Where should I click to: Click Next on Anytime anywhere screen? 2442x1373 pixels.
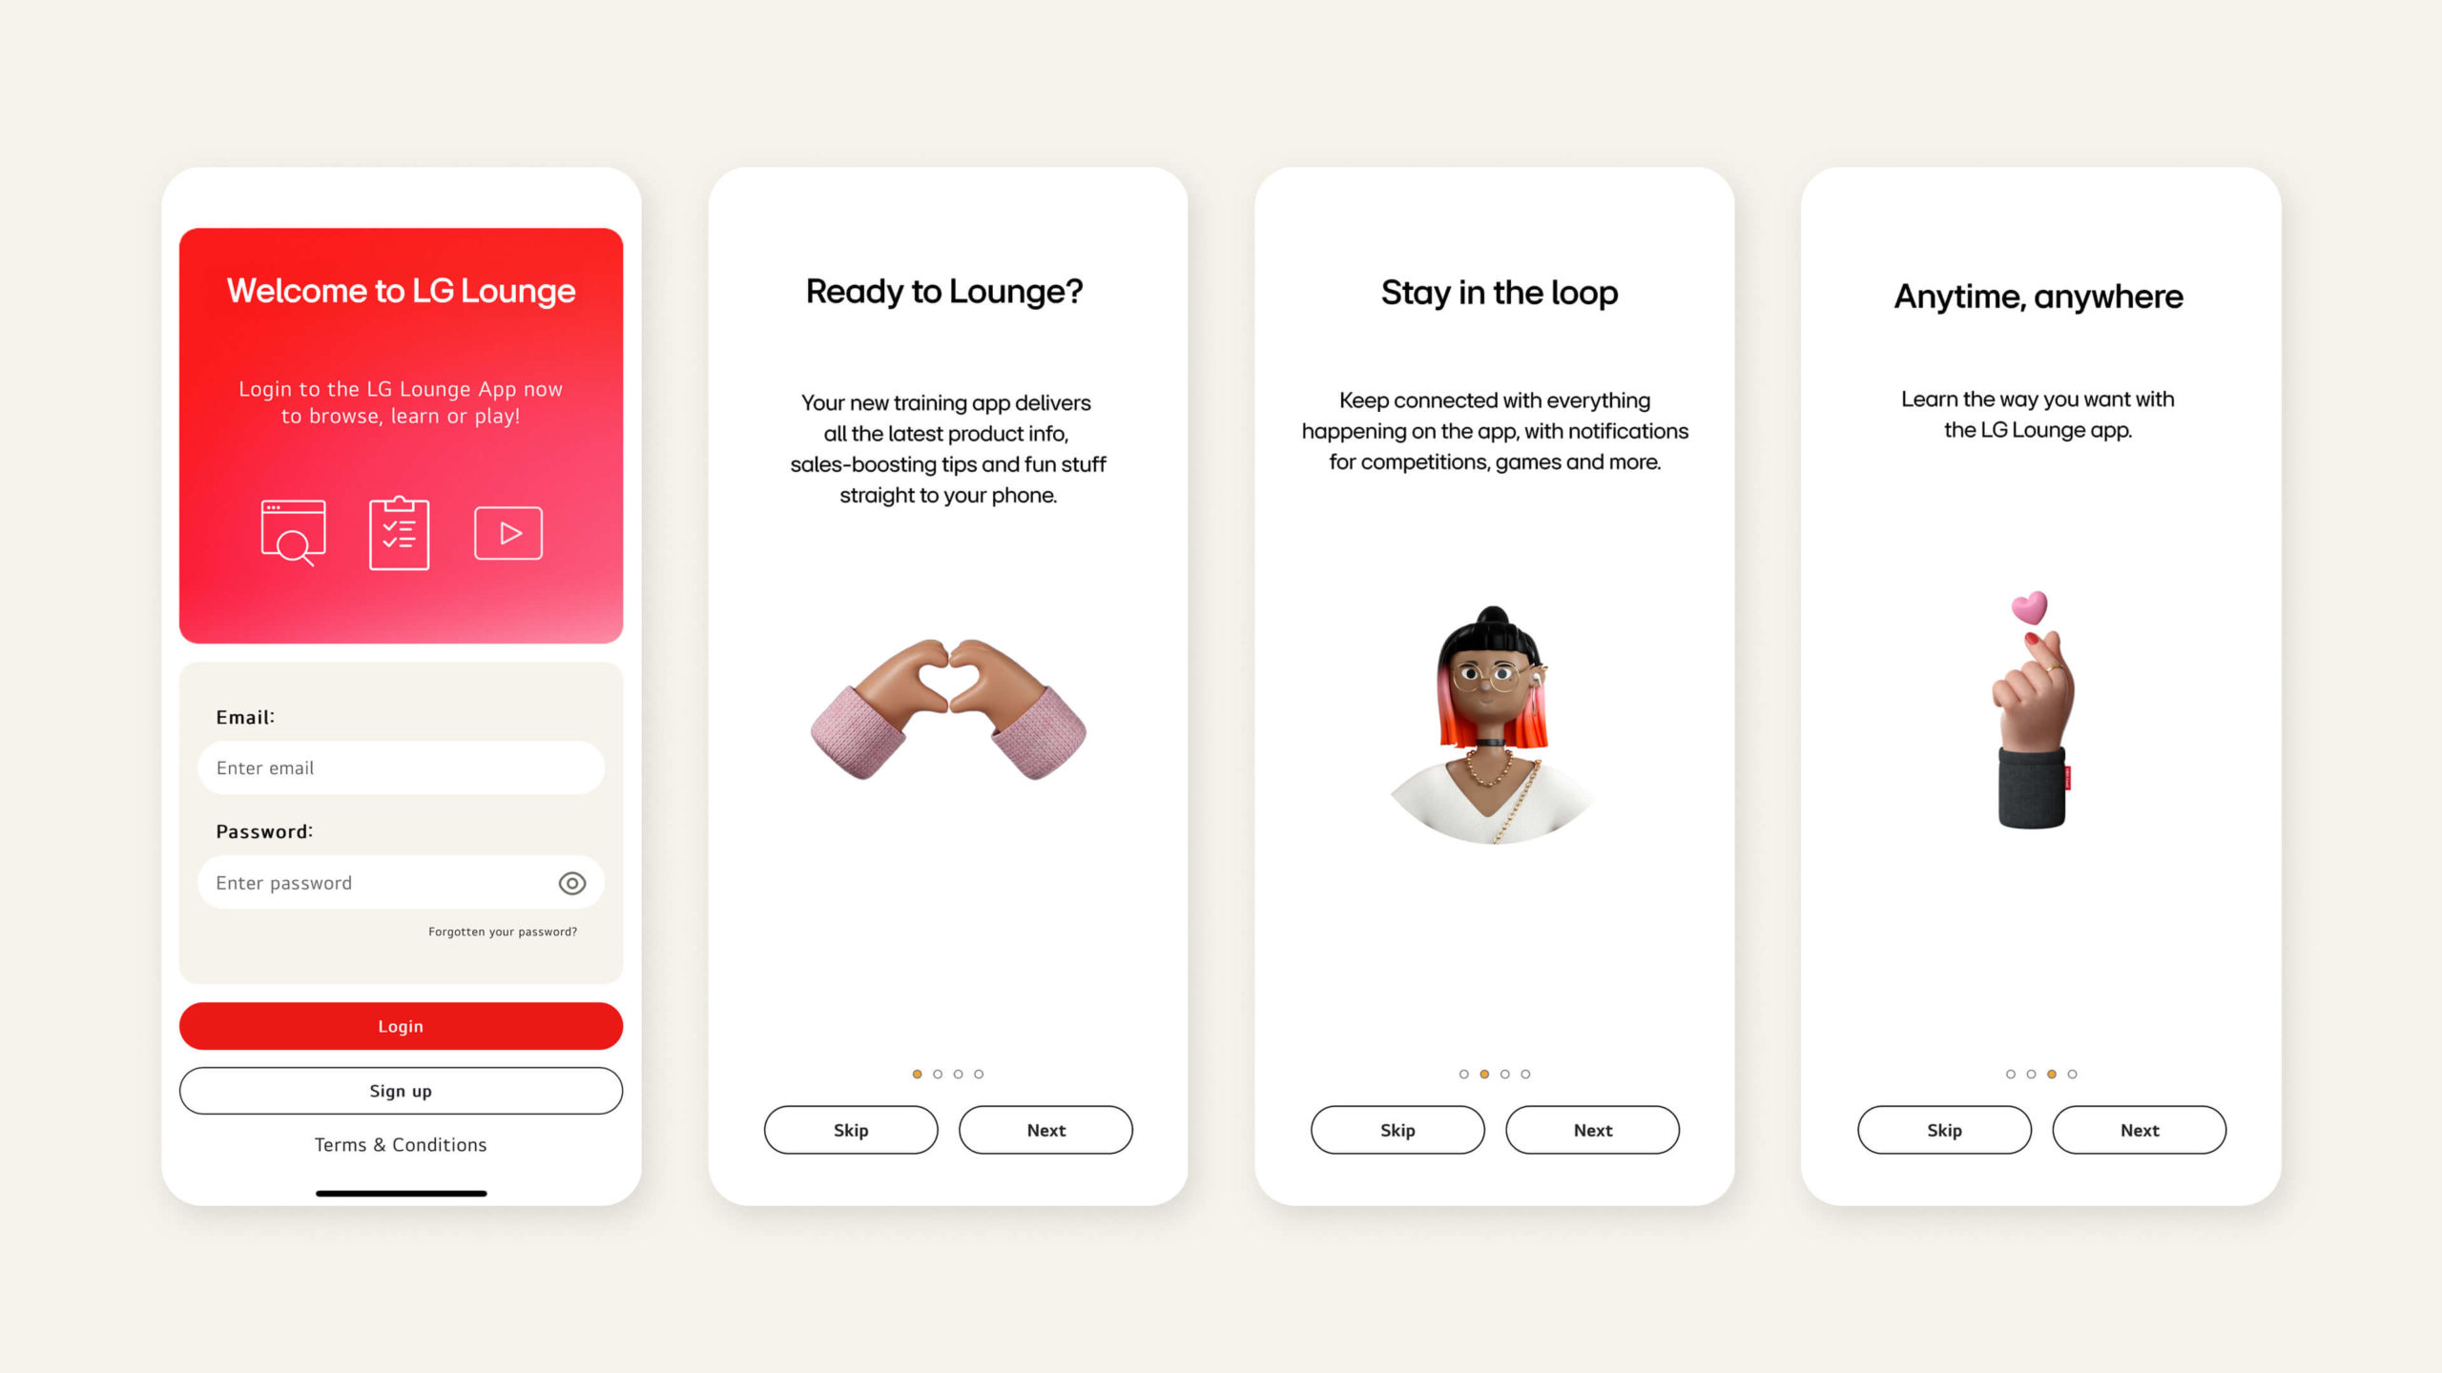point(2139,1128)
